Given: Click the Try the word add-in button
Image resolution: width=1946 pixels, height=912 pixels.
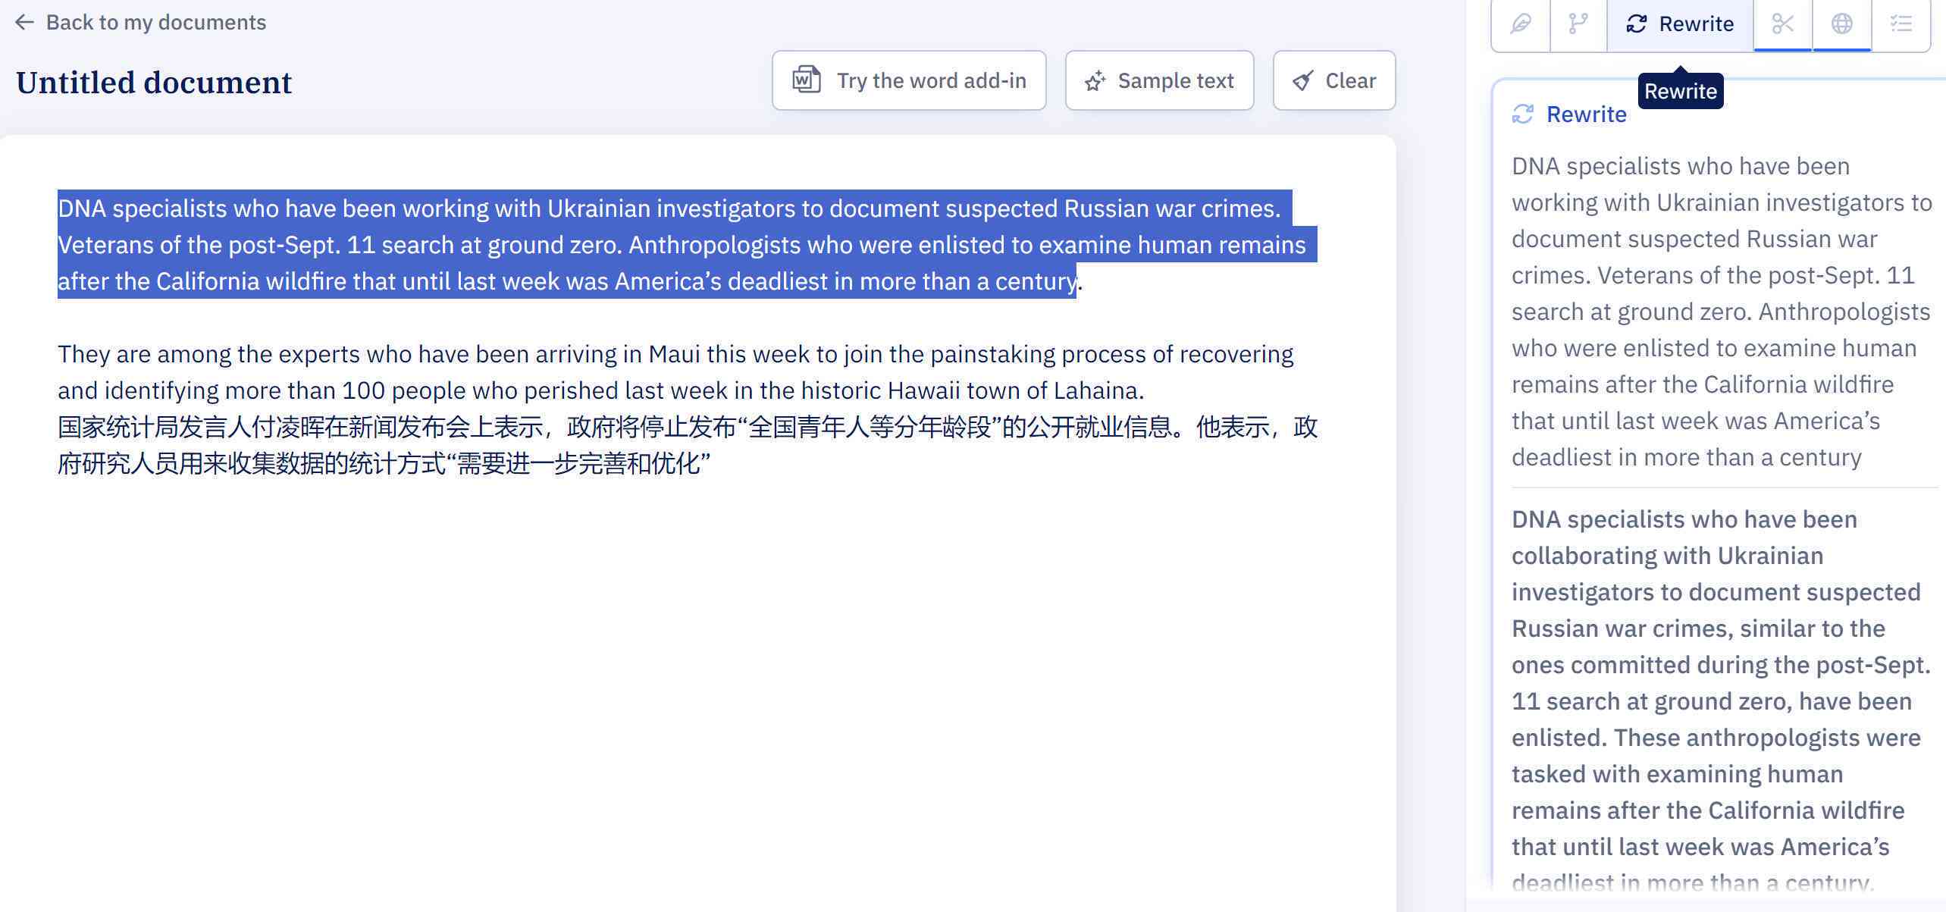Looking at the screenshot, I should (910, 80).
